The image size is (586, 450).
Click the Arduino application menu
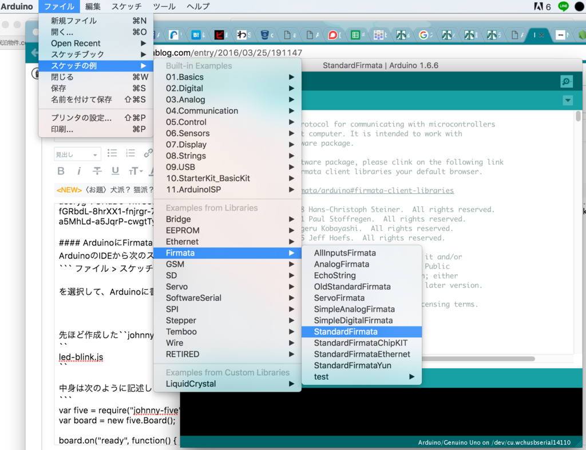coord(17,6)
